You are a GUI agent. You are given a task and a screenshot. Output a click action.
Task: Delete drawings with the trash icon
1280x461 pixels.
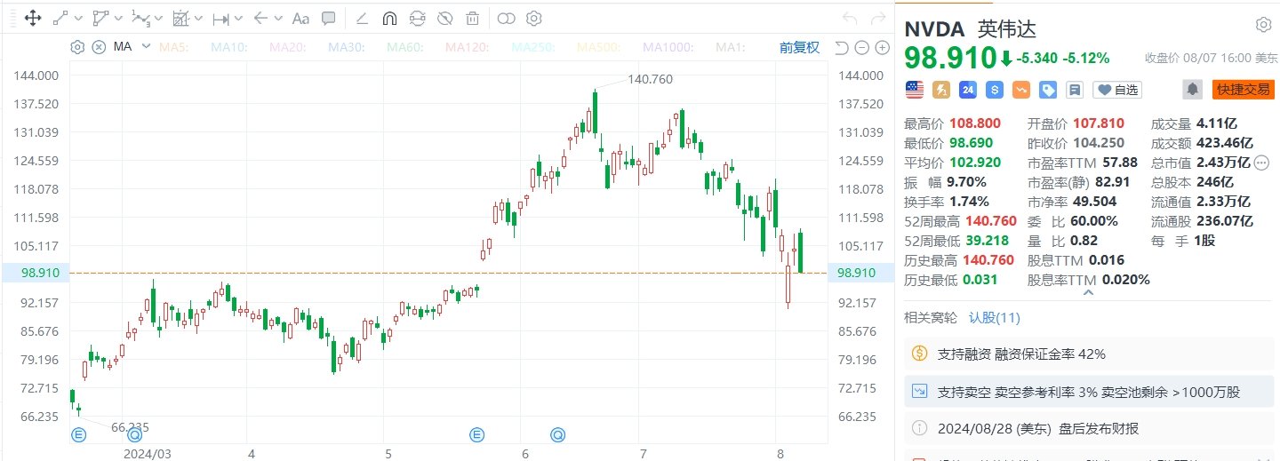(473, 18)
